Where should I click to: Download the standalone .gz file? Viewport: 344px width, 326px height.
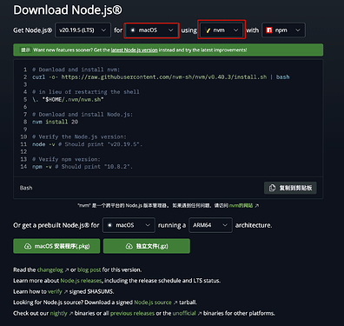[x=147, y=246]
